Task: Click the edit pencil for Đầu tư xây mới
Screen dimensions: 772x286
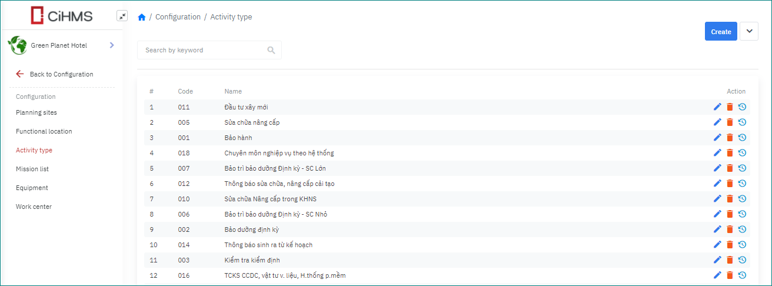Action: [717, 107]
